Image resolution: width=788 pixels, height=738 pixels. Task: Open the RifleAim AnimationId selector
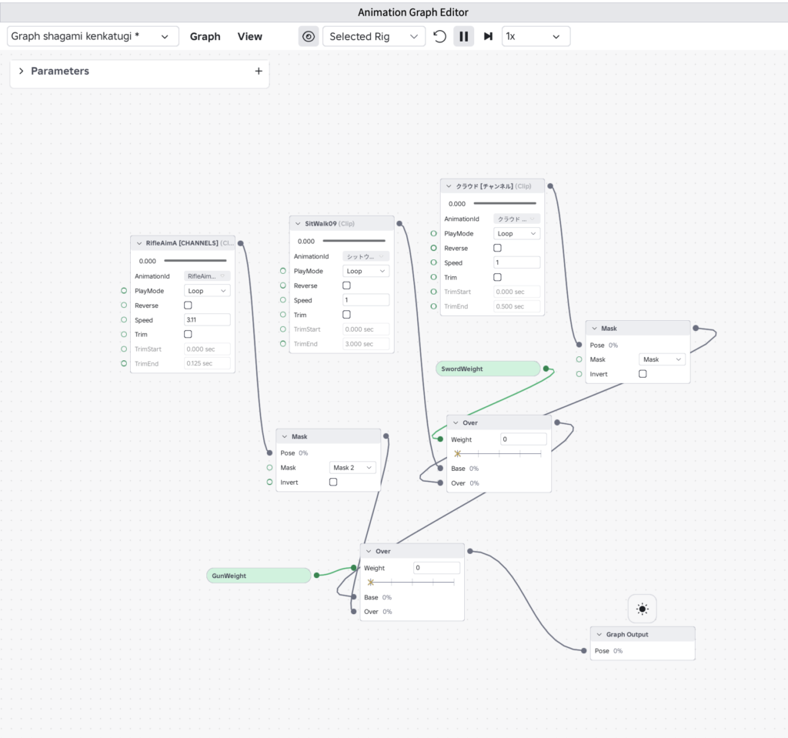(207, 276)
